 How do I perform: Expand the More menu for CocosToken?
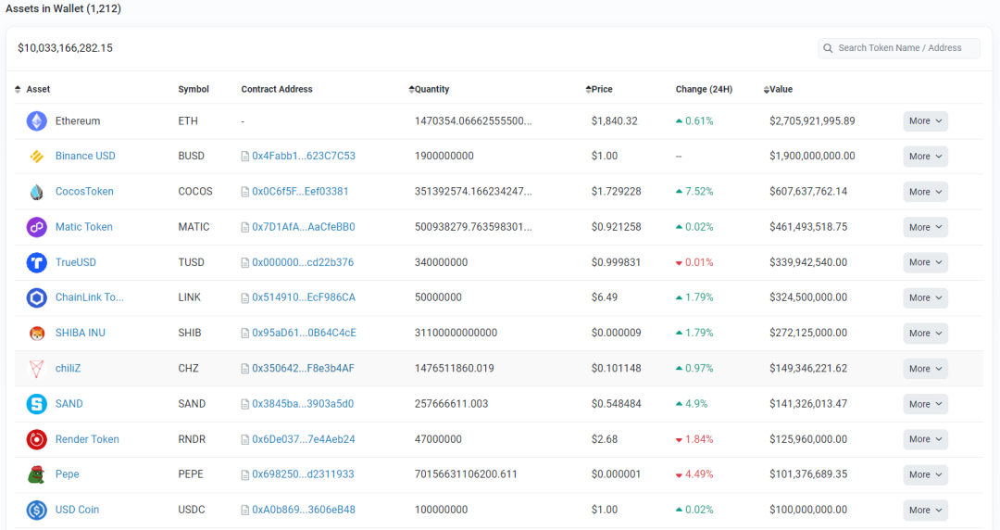(x=925, y=192)
